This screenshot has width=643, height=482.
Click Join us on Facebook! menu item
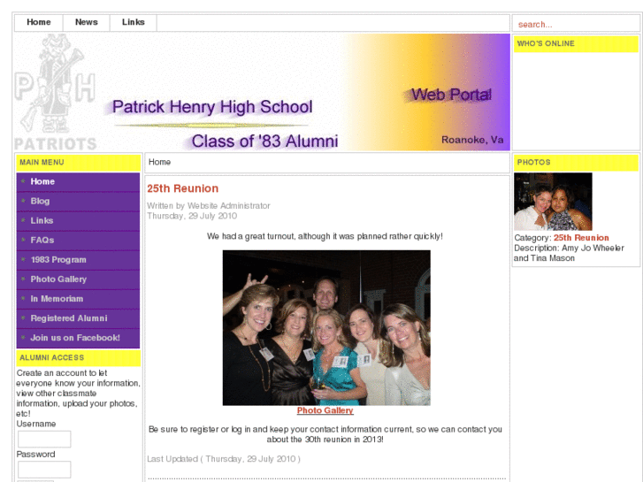click(78, 338)
